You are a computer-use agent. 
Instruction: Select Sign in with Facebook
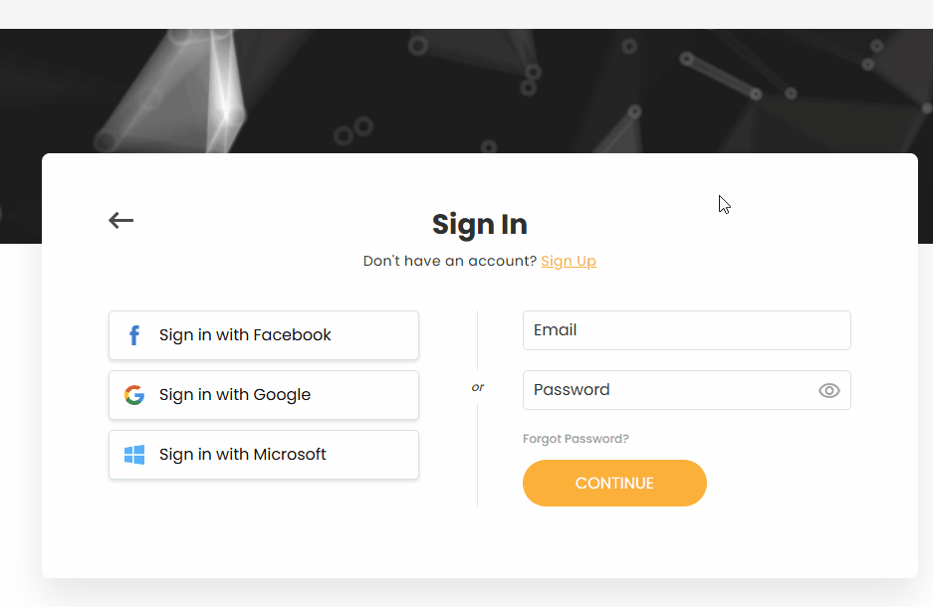[263, 335]
